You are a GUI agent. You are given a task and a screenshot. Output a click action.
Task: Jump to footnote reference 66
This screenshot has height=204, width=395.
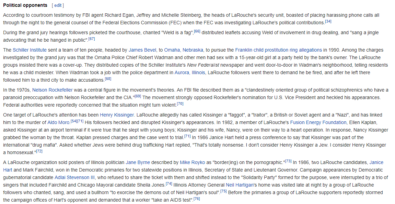[197, 31]
